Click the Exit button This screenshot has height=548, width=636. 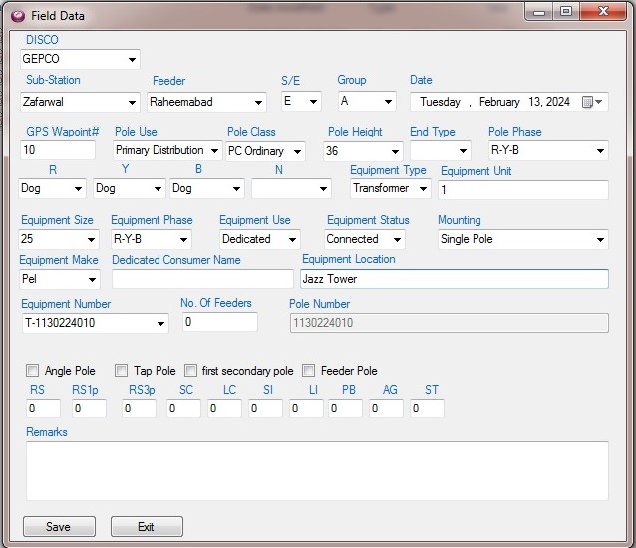[x=147, y=527]
